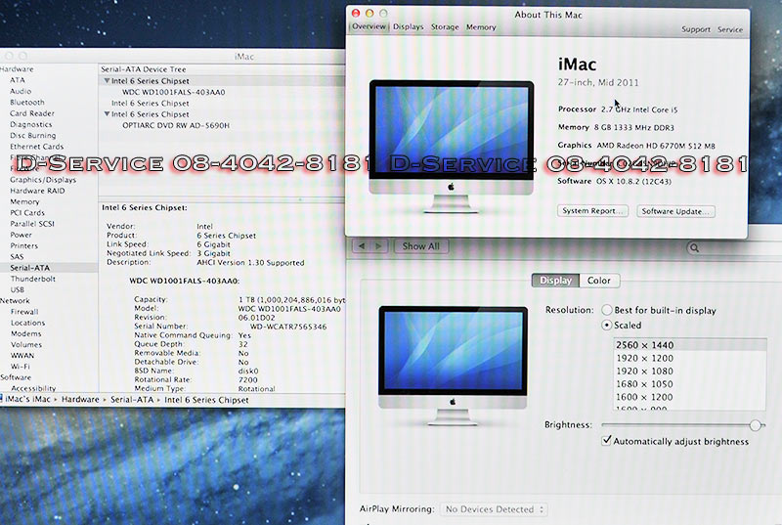Select the WDC WD1001FALS-403AA0 device in the tree
The width and height of the screenshot is (782, 525).
174,92
